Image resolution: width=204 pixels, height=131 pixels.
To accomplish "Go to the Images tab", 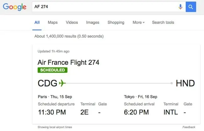I will click(x=93, y=23).
